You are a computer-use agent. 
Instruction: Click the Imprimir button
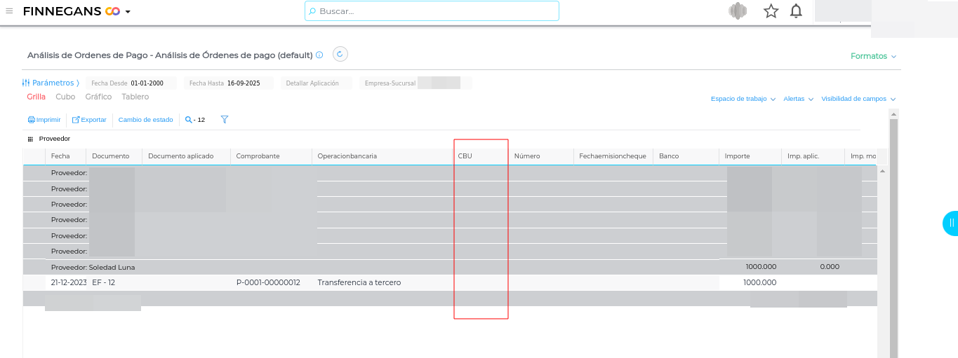click(44, 120)
